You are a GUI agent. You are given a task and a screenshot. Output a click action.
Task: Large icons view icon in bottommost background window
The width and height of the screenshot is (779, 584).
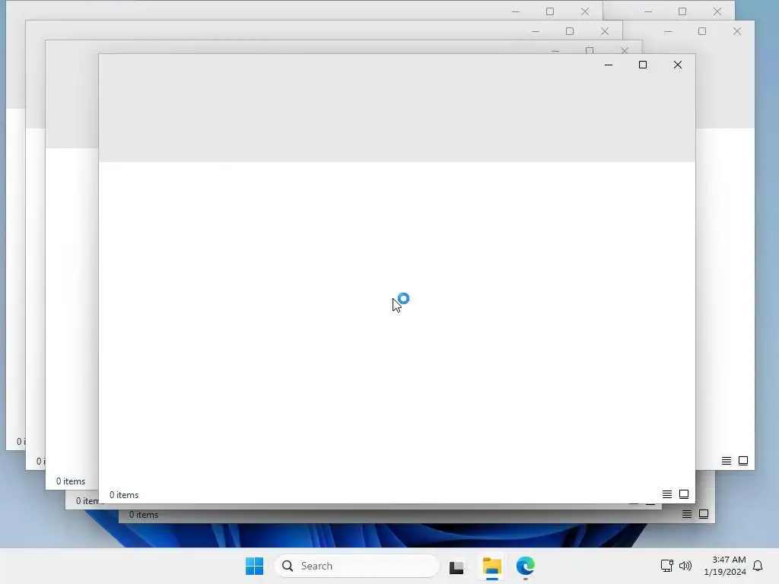704,514
